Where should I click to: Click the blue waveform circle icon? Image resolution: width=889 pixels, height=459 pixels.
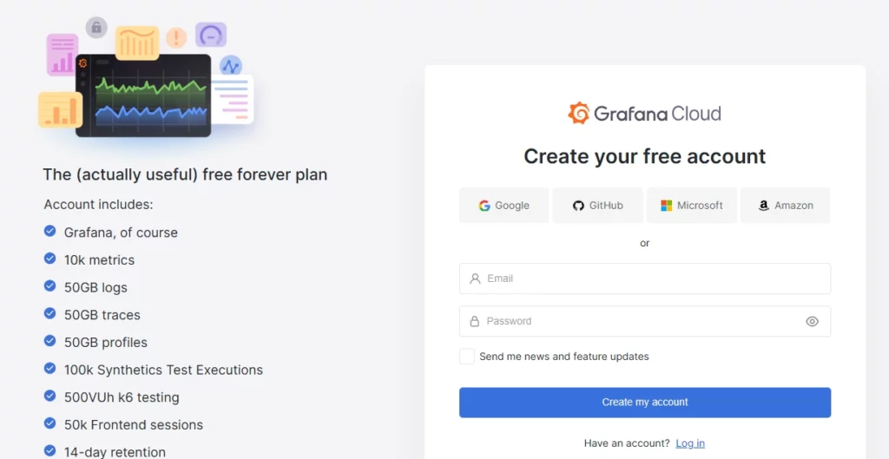pyautogui.click(x=231, y=66)
